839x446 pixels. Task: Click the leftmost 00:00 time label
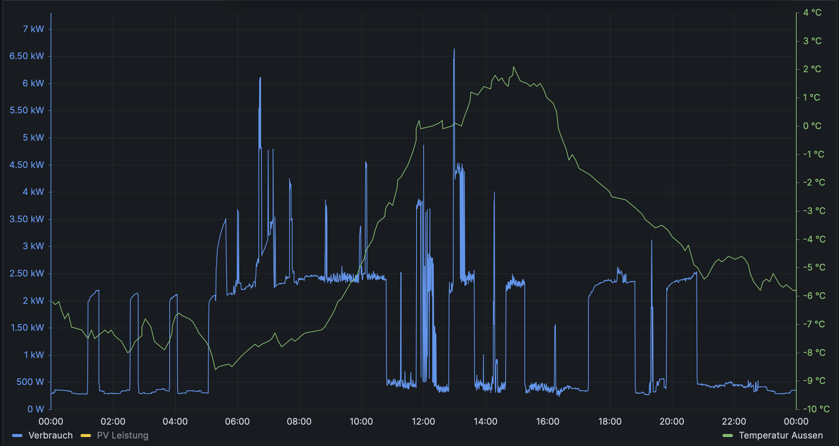51,422
